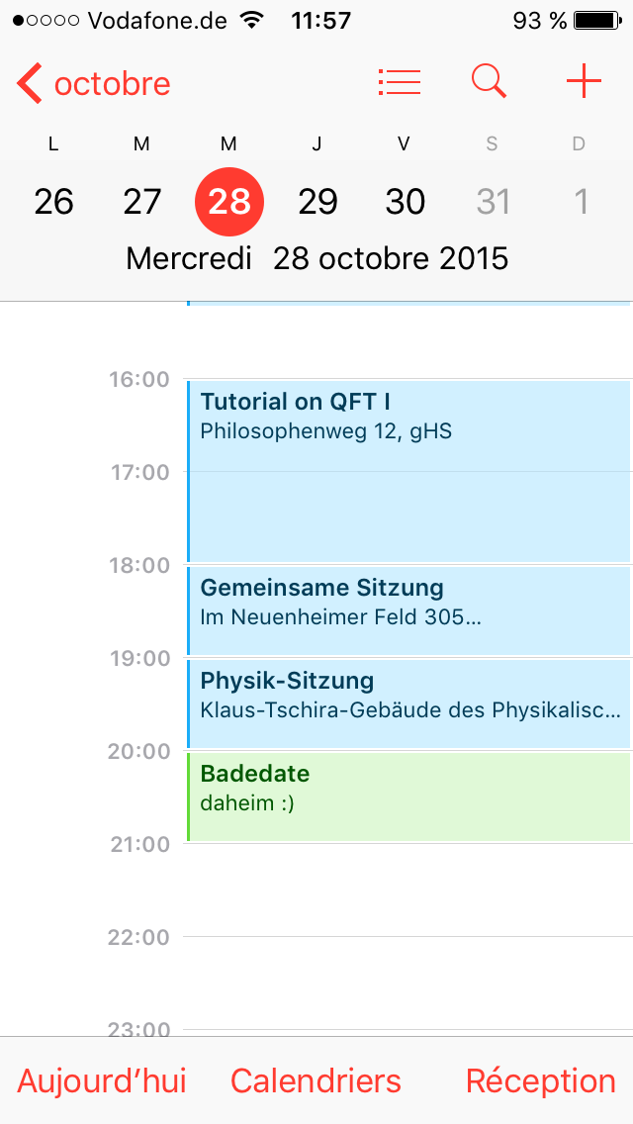Open the green Badedate event
The image size is (633, 1124).
coord(407,796)
